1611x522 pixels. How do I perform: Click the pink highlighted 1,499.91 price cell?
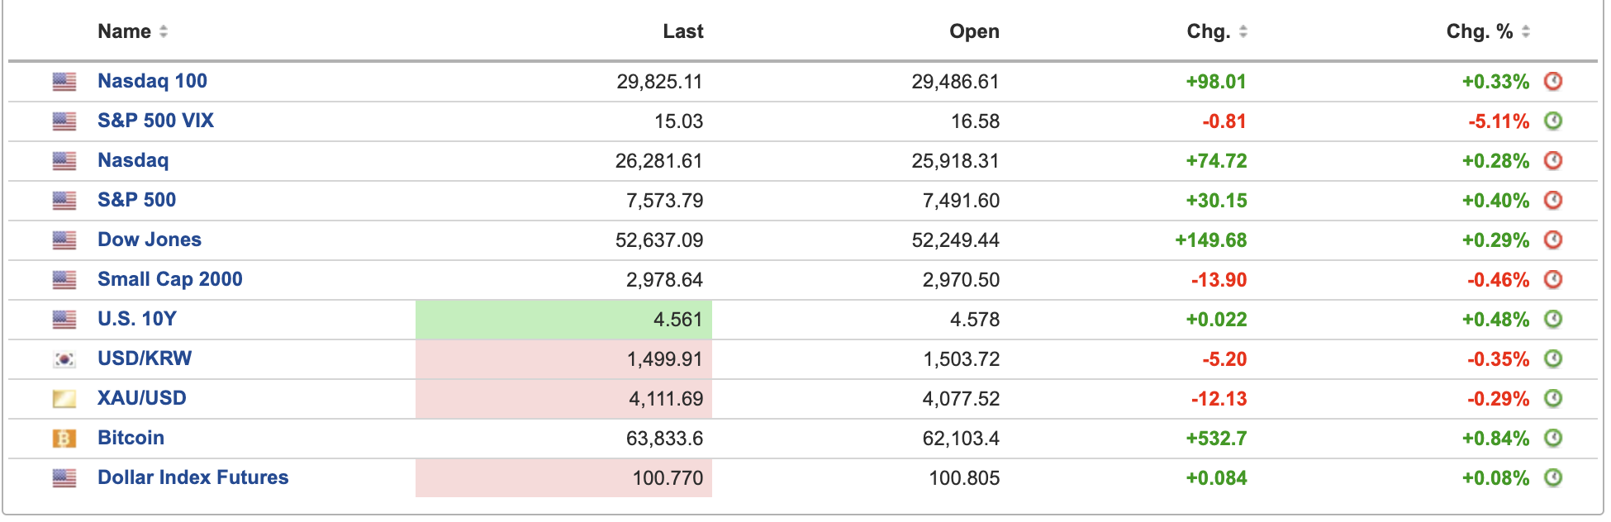(x=563, y=359)
